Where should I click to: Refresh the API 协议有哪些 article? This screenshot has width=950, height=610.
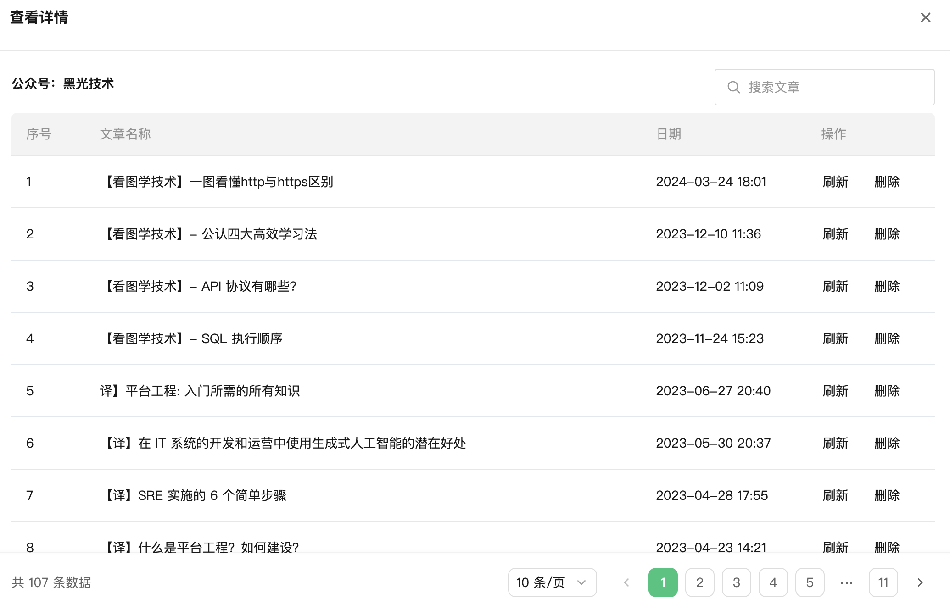(x=836, y=286)
